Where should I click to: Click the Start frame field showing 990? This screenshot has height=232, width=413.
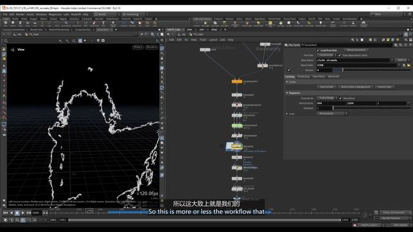(331, 103)
